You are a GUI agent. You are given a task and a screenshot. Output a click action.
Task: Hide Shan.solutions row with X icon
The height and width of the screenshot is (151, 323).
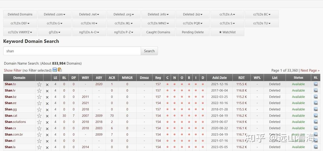tap(47, 122)
